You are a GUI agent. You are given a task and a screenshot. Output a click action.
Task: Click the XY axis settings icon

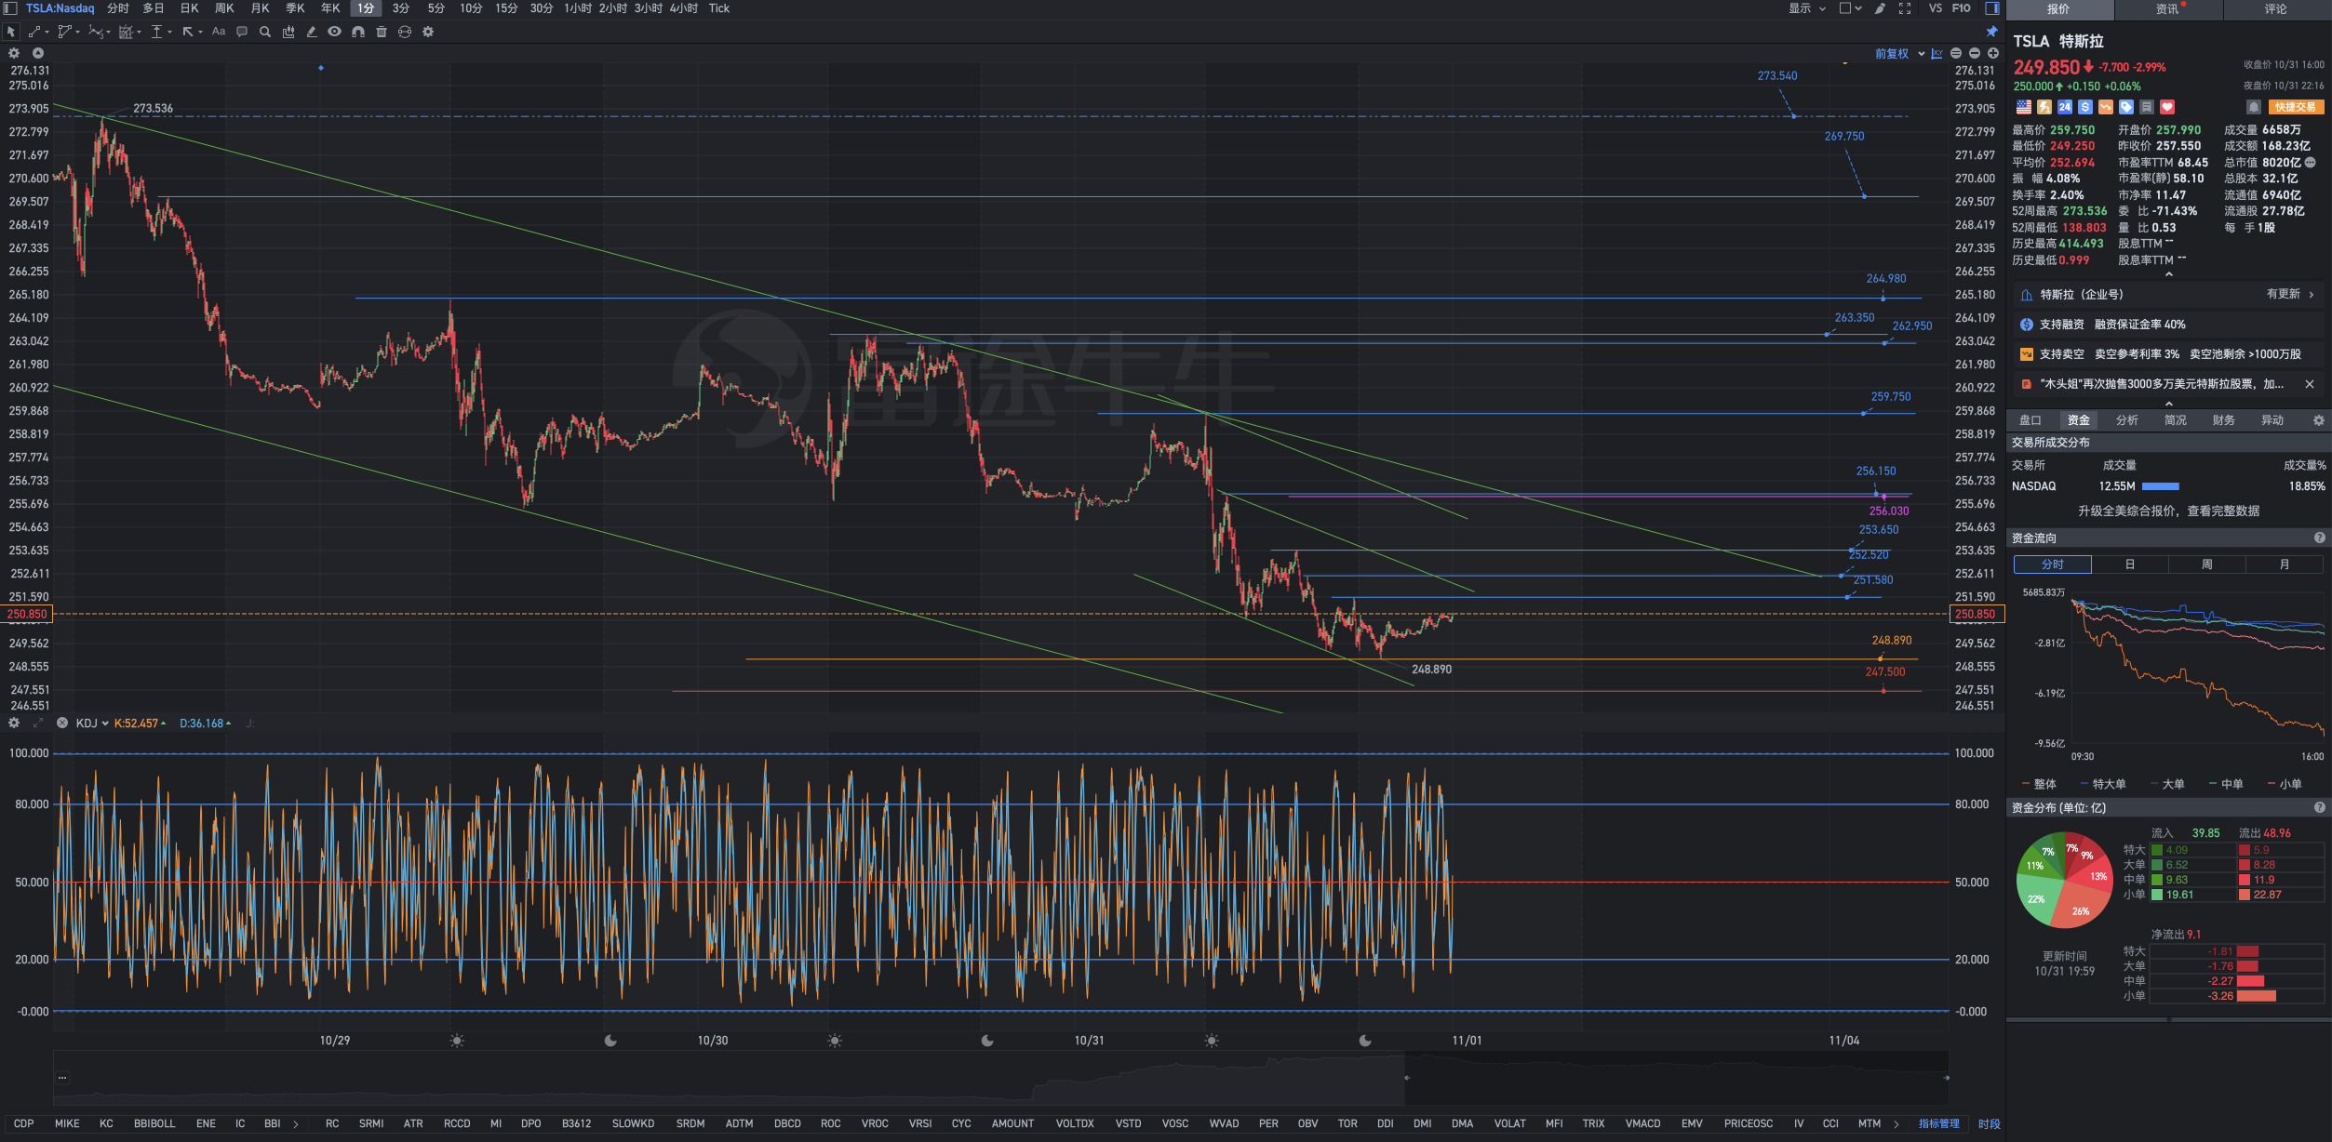1937,54
